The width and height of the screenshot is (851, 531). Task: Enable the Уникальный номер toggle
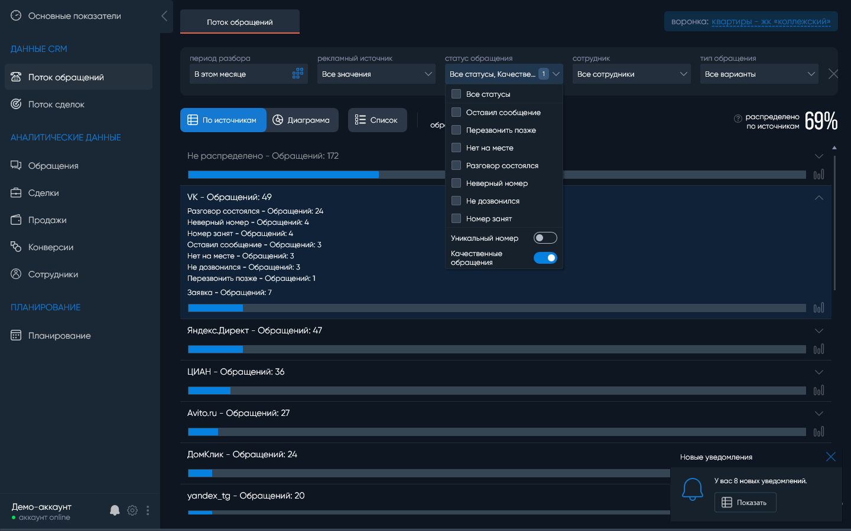point(545,238)
